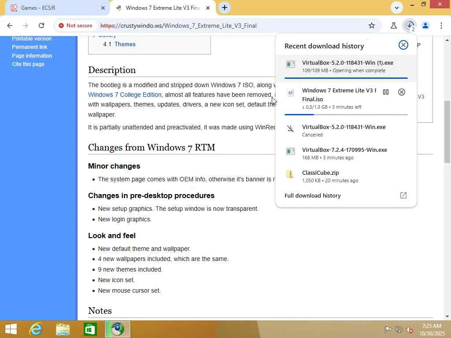The width and height of the screenshot is (451, 338).
Task: Click the scrollbar up arrow
Action: (x=447, y=40)
